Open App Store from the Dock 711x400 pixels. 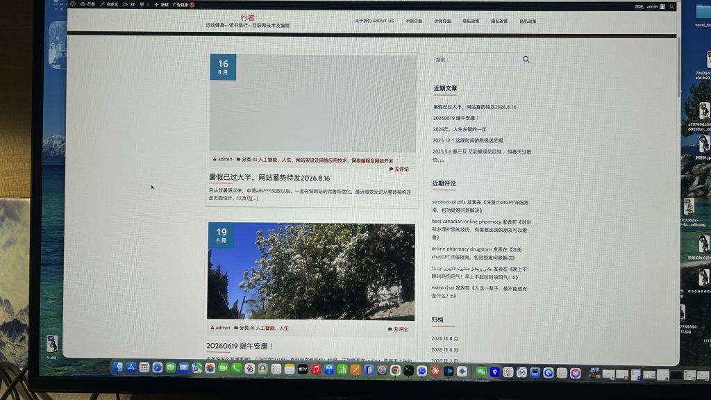pos(131,367)
